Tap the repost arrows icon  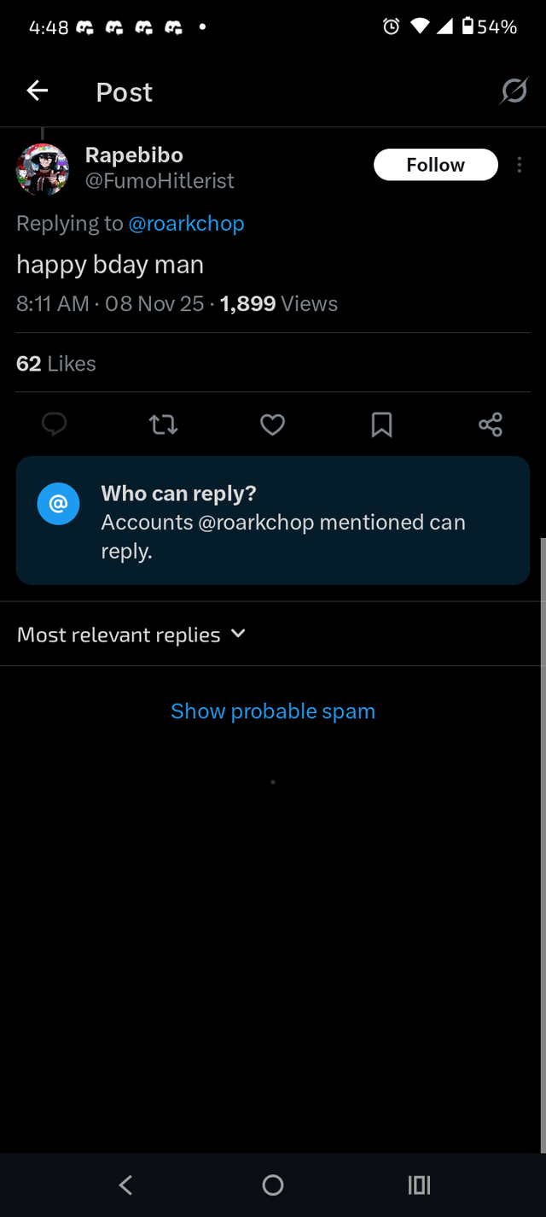(x=163, y=424)
